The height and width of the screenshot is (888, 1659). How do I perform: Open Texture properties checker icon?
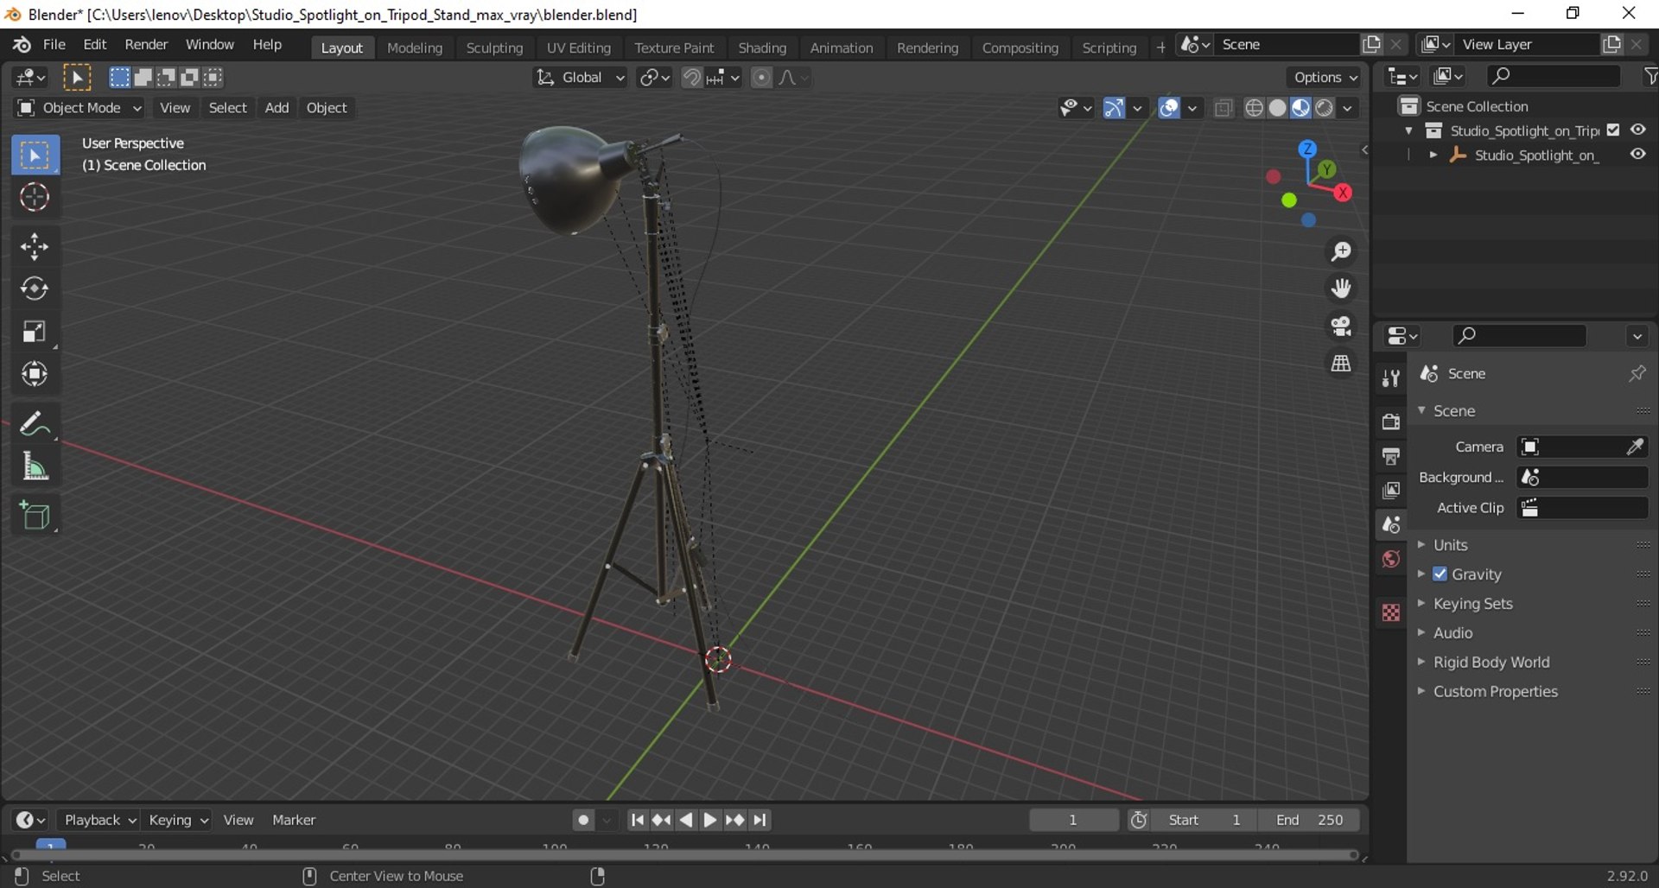pyautogui.click(x=1390, y=613)
